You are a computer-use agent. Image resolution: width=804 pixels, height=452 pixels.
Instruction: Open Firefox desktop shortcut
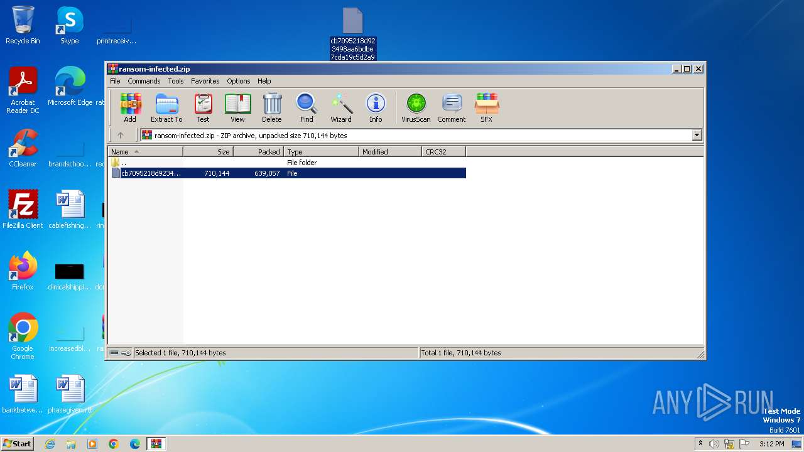click(x=23, y=271)
